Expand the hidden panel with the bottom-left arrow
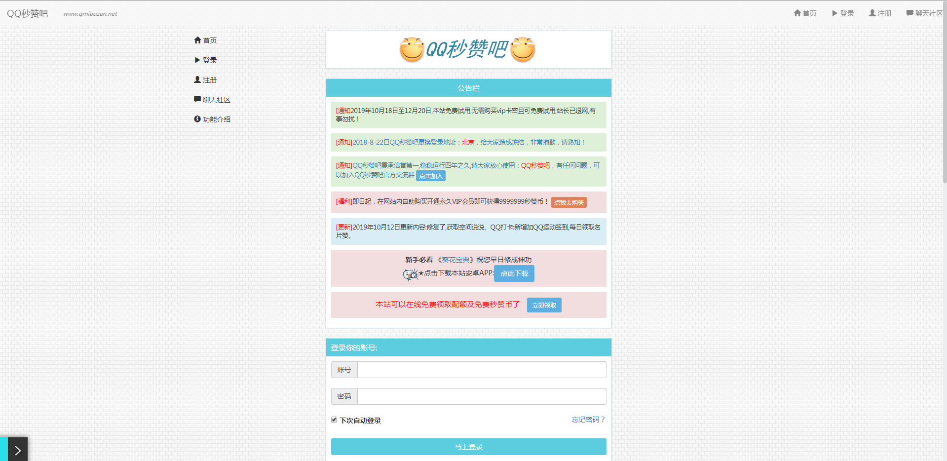 (x=18, y=449)
